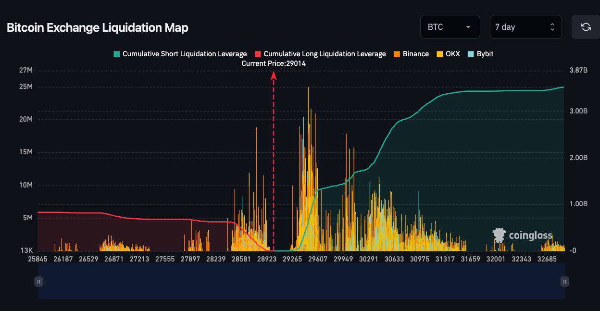Viewport: 600px width, 311px height.
Task: Toggle Cumulative Short Liquidation Leverage legend
Action: pos(180,54)
